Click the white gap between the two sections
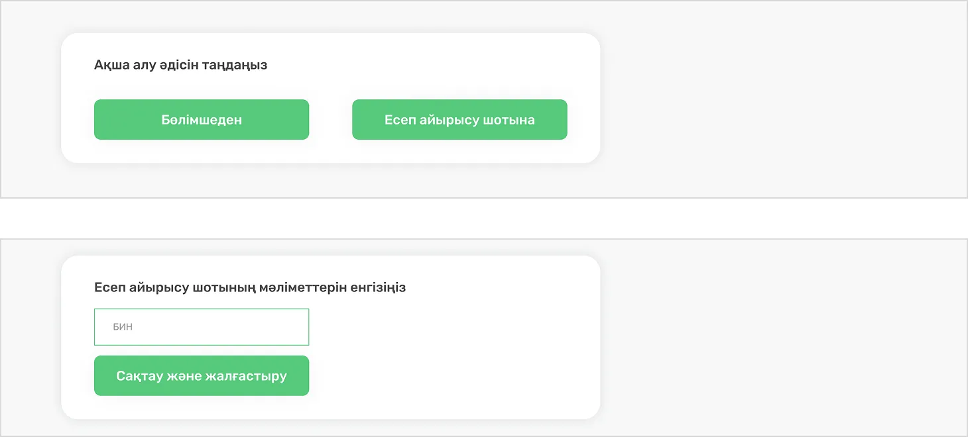 pyautogui.click(x=484, y=218)
